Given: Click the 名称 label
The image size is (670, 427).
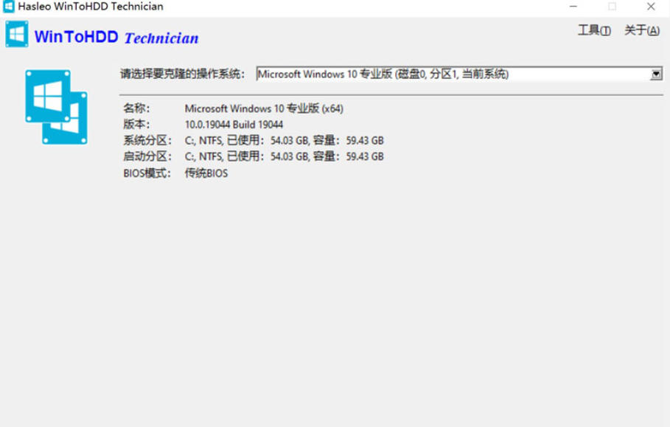Looking at the screenshot, I should [x=137, y=108].
